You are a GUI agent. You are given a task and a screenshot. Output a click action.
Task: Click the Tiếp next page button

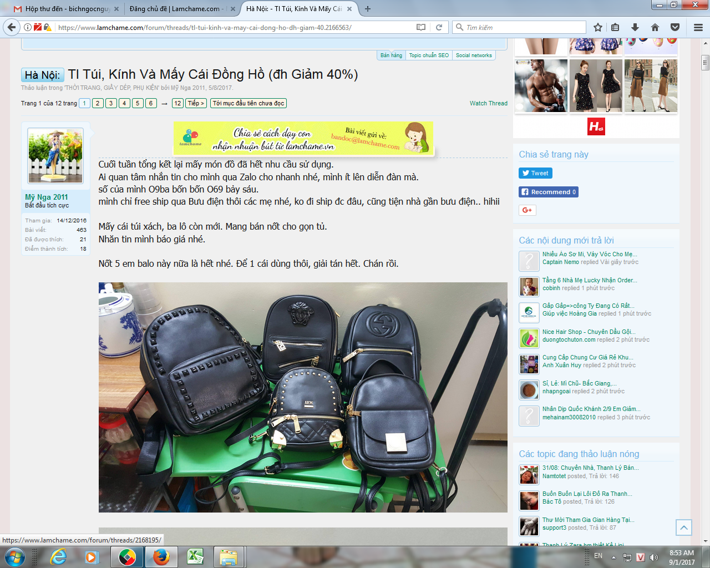pyautogui.click(x=196, y=103)
